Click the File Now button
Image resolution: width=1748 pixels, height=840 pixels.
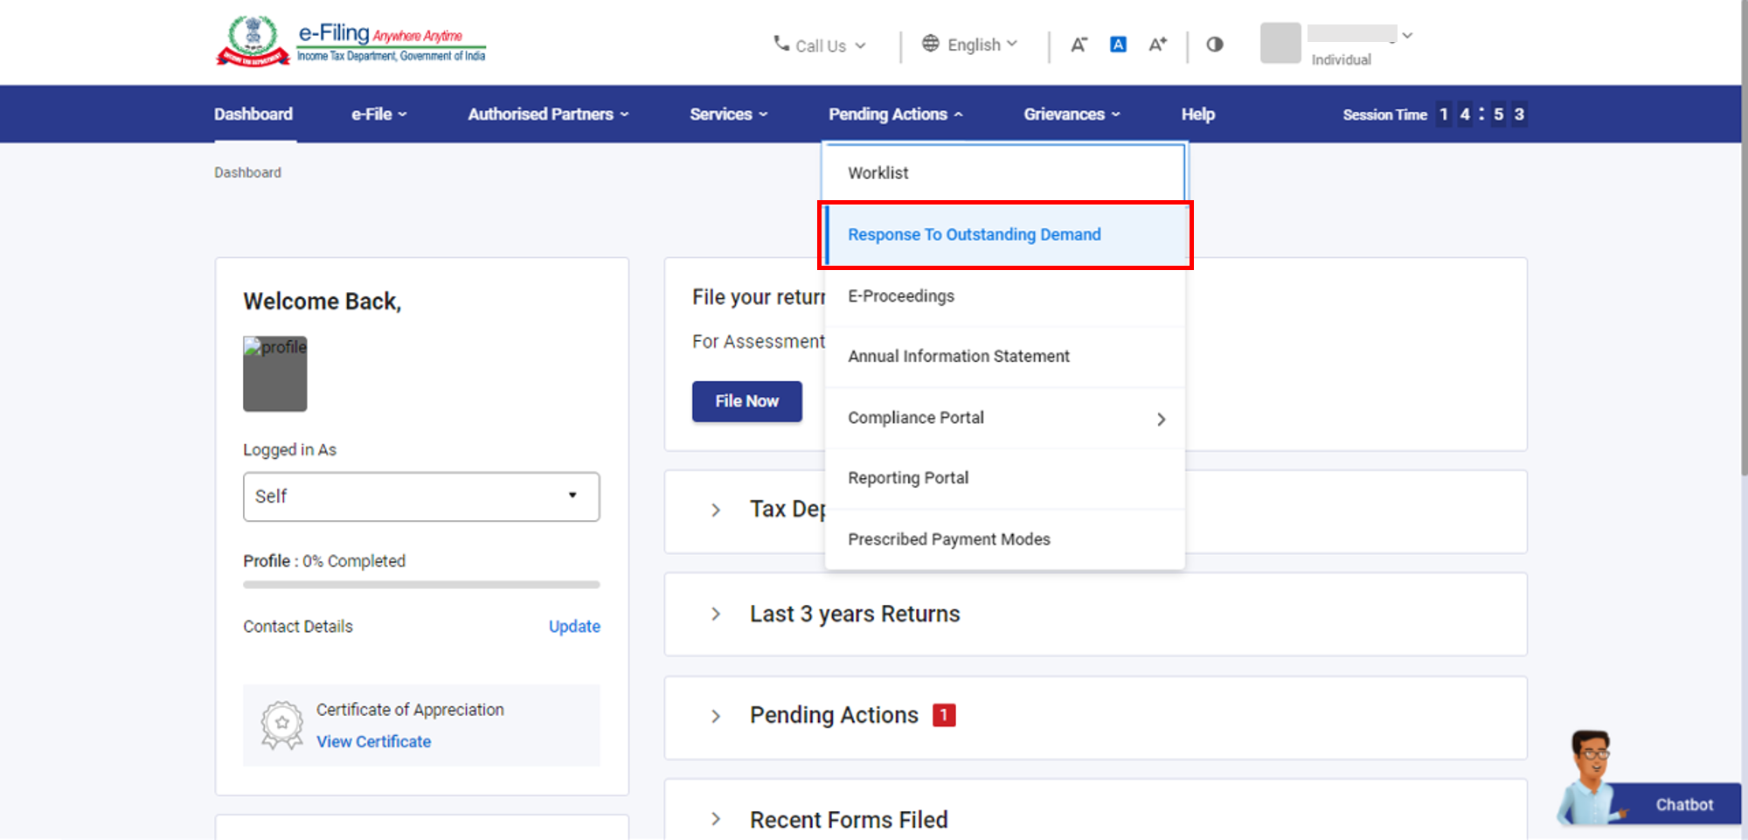point(746,401)
